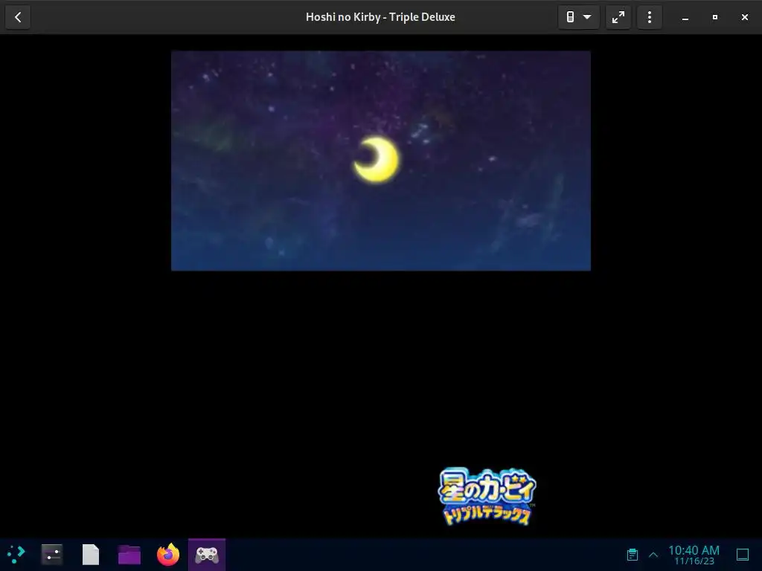Maximize the game window
The width and height of the screenshot is (762, 571).
click(x=715, y=18)
